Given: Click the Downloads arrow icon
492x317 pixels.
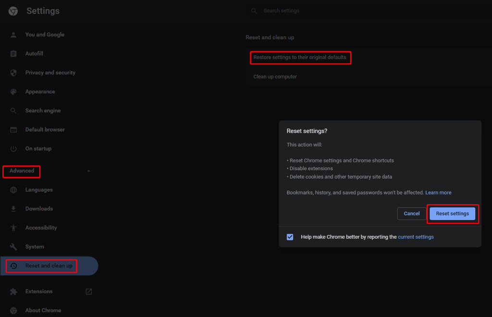Looking at the screenshot, I should (x=13, y=209).
